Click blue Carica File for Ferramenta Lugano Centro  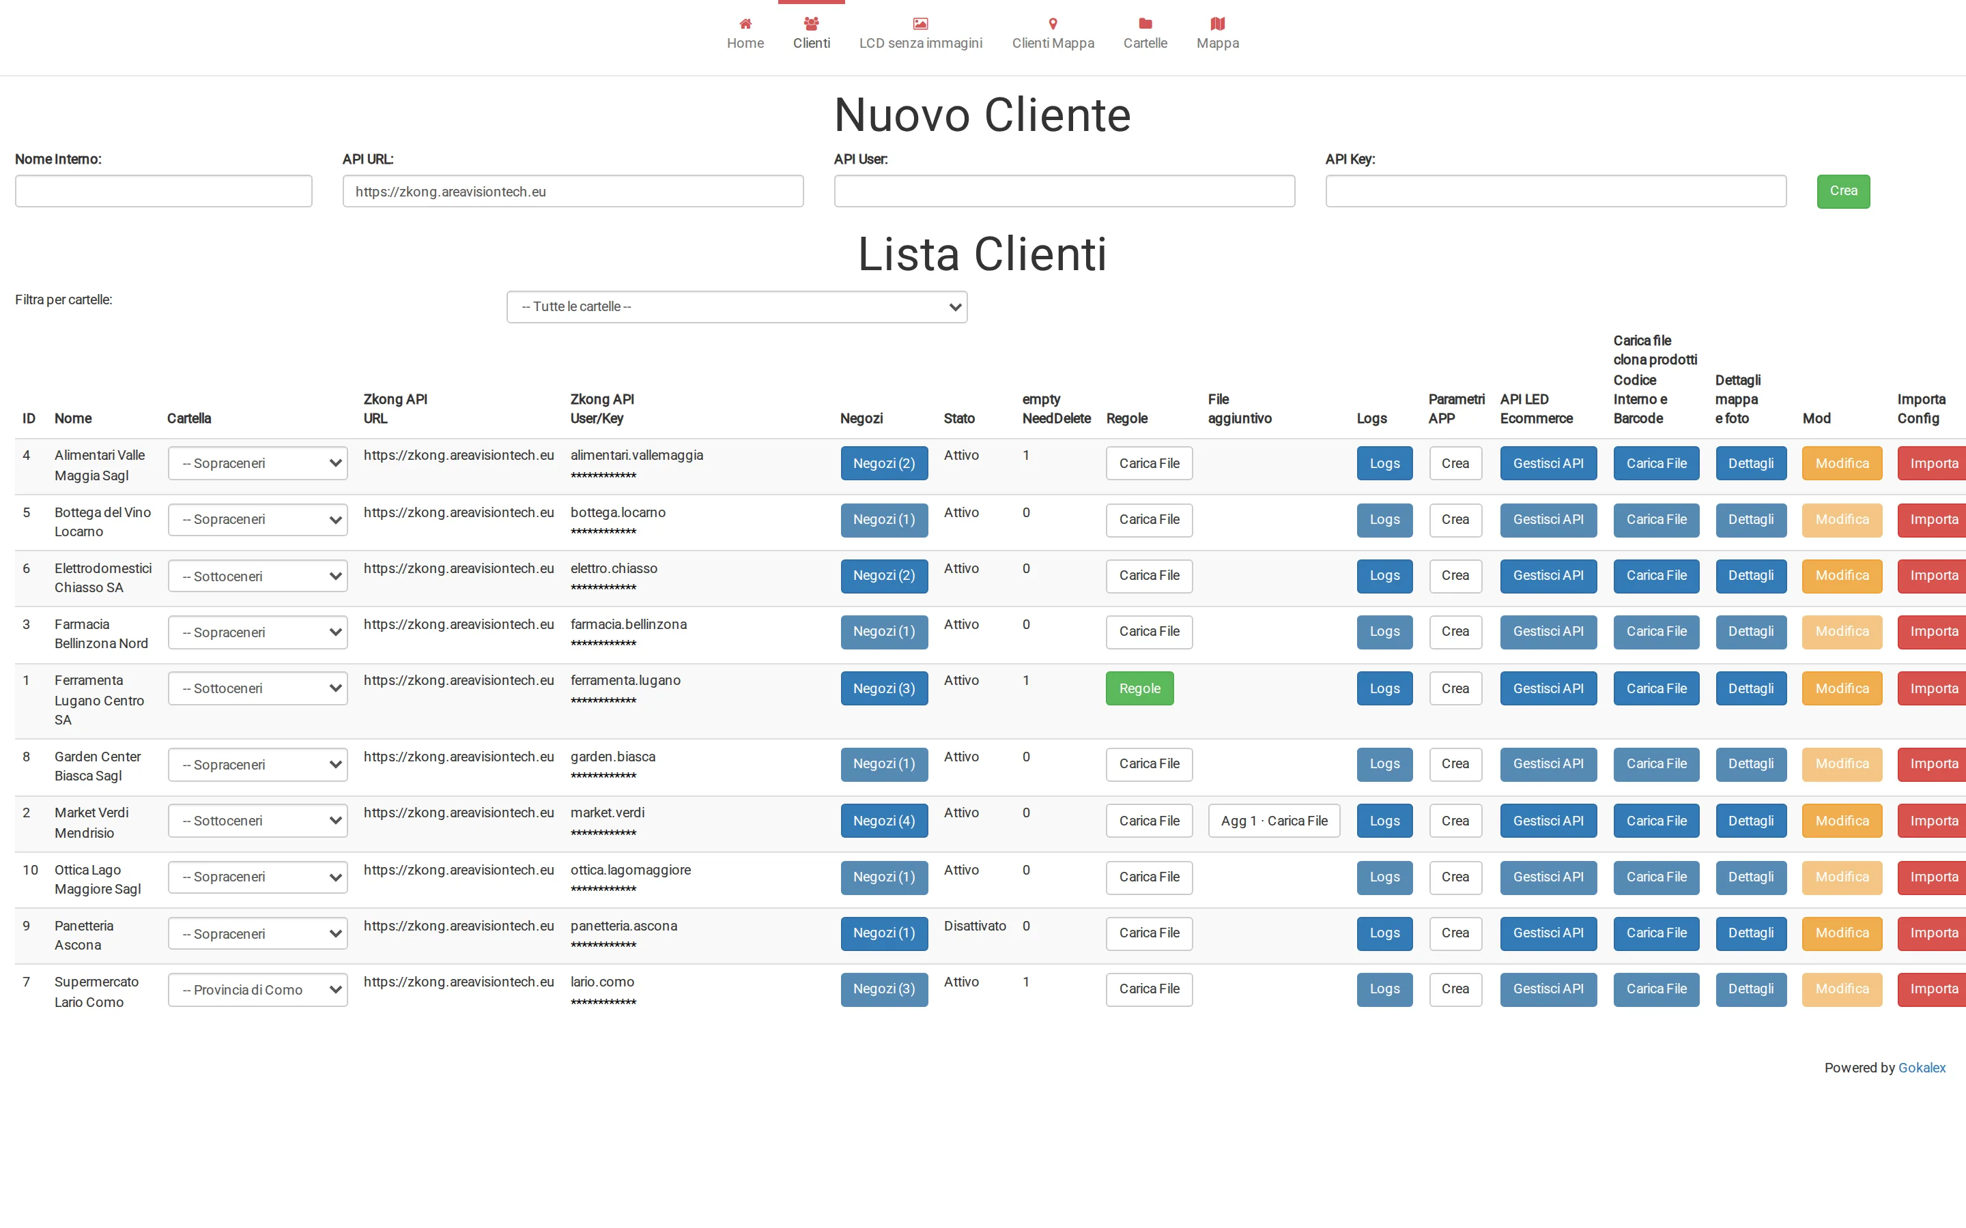tap(1655, 688)
